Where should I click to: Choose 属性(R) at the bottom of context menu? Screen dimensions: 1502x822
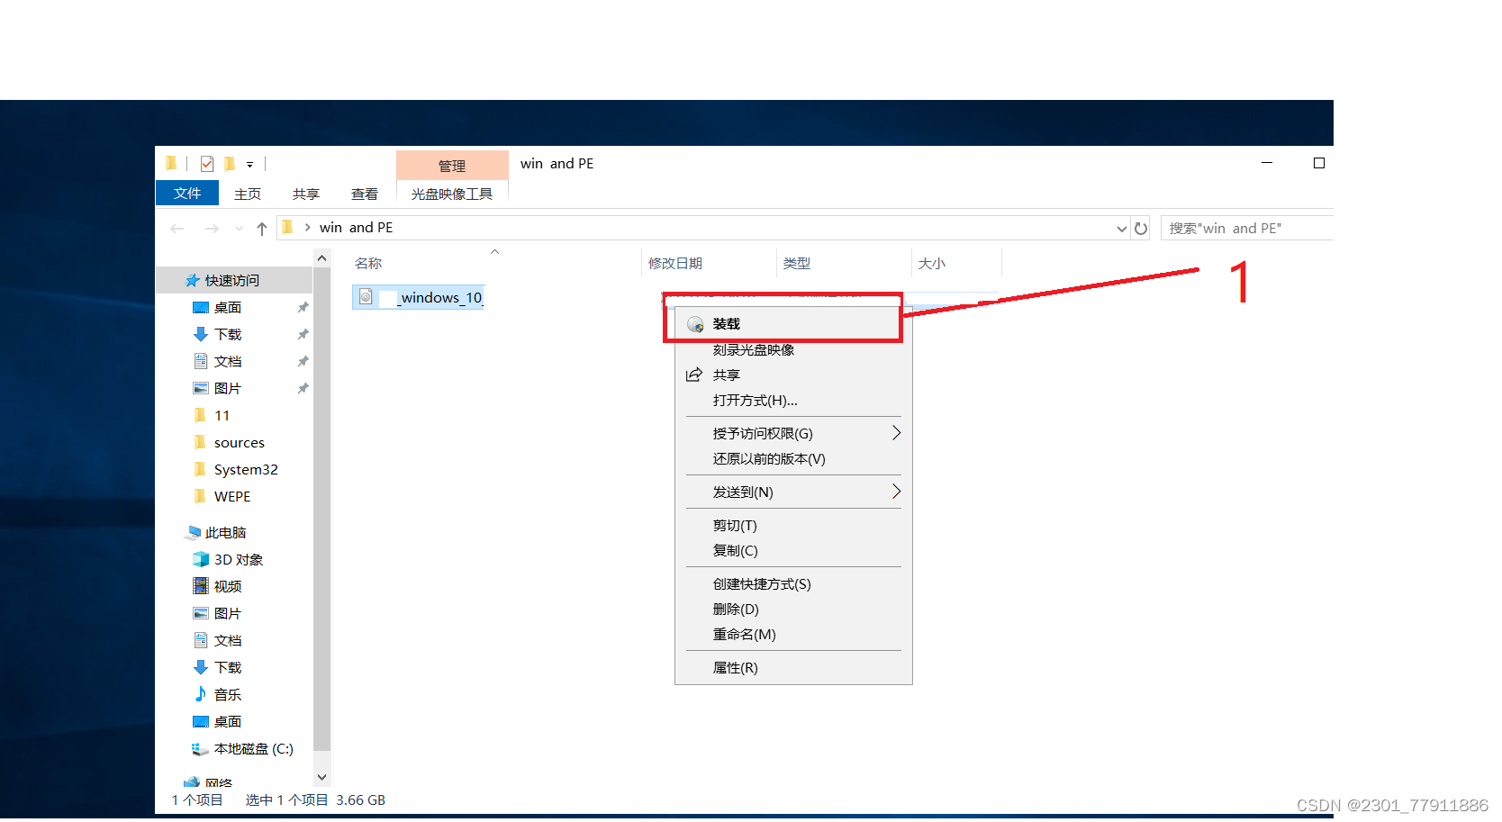click(x=734, y=667)
